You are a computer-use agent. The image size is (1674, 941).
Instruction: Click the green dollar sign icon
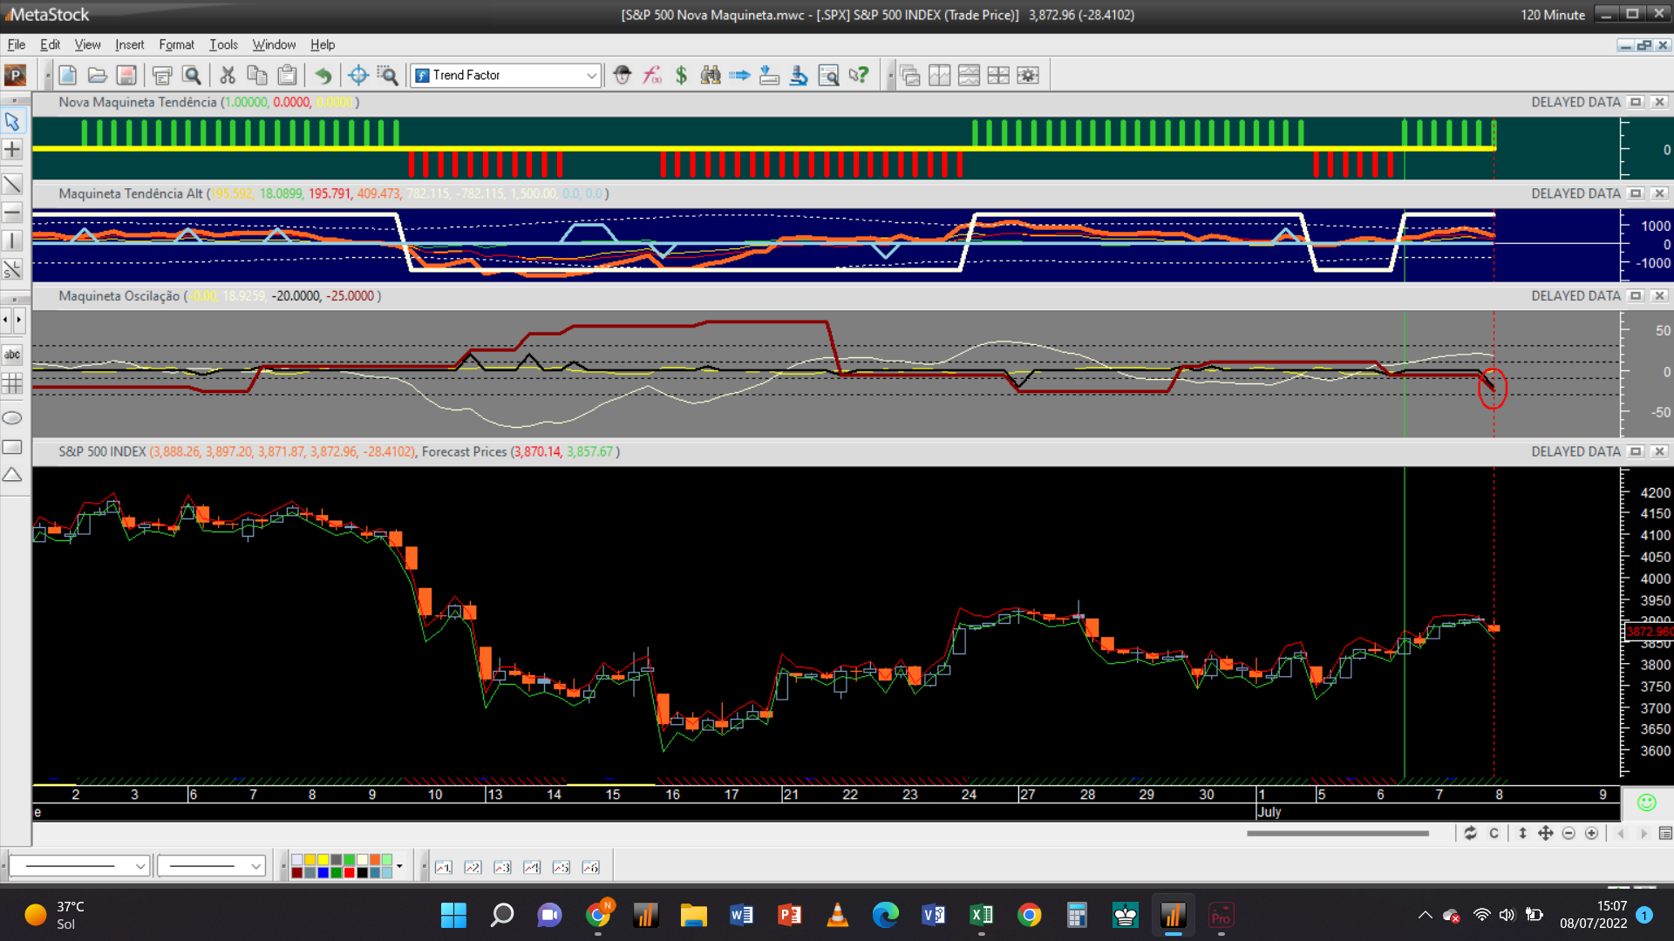tap(681, 76)
